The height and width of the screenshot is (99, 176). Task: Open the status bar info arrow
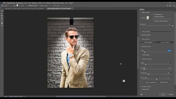(x=24, y=96)
